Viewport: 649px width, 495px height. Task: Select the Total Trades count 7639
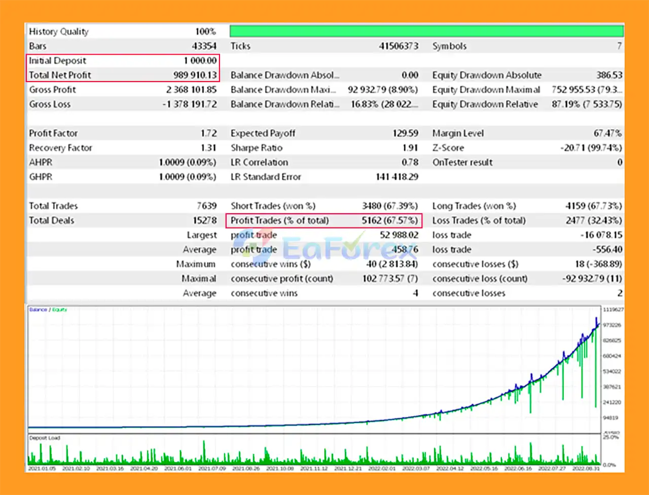click(206, 206)
